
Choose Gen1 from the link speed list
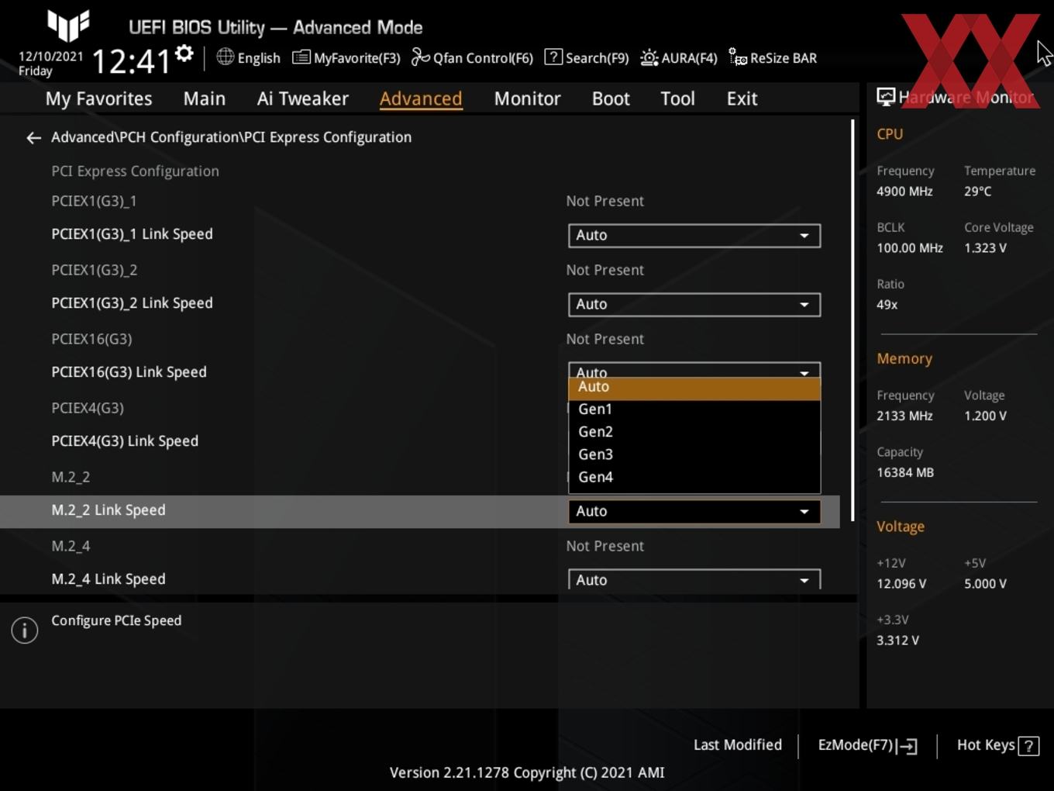[x=694, y=409]
